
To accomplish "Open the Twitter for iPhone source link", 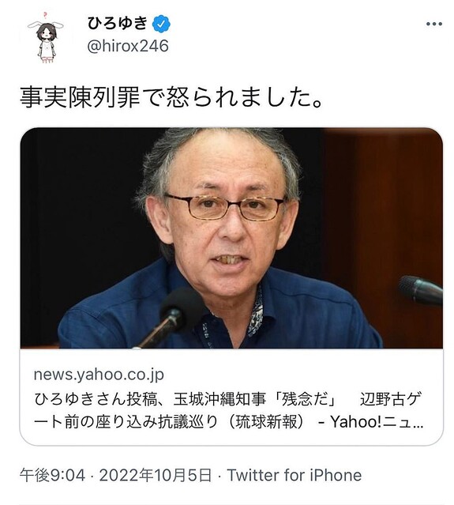I will (x=294, y=476).
